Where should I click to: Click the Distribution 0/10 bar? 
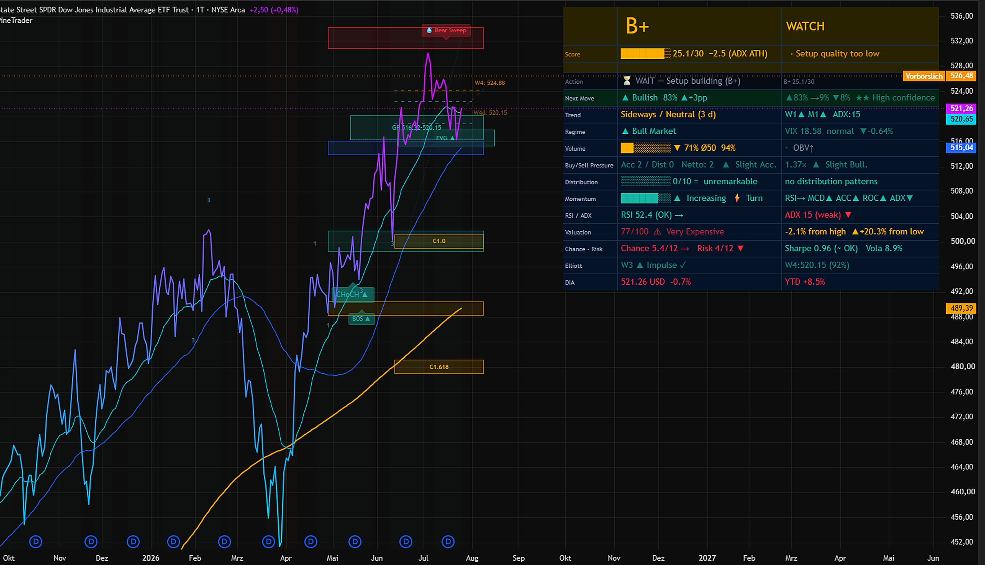645,181
